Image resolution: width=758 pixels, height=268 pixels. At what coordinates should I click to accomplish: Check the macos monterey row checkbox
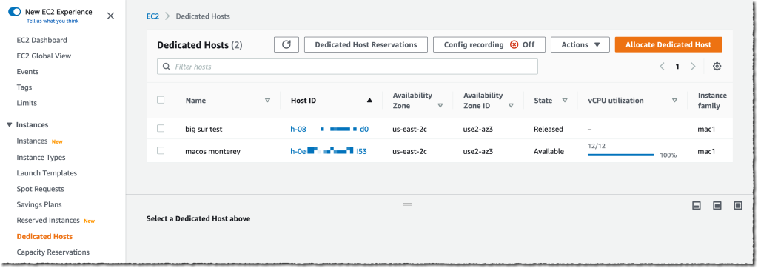click(161, 151)
